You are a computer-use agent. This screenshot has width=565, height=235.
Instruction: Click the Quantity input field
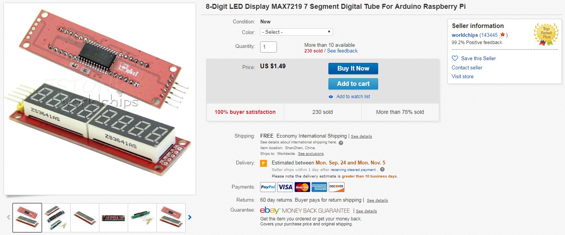tap(268, 47)
